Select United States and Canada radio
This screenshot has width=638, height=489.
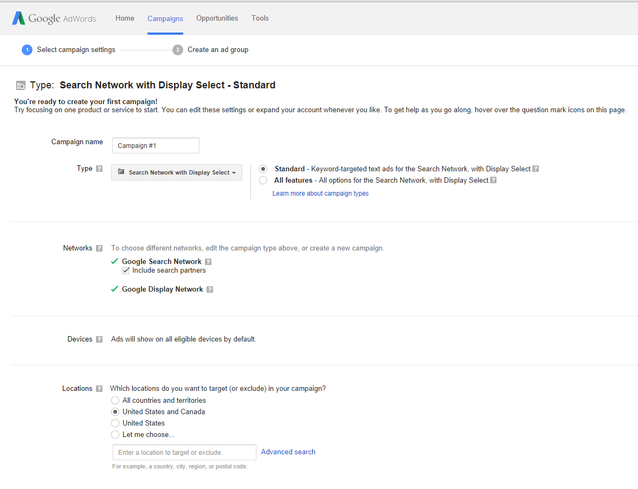coord(115,411)
